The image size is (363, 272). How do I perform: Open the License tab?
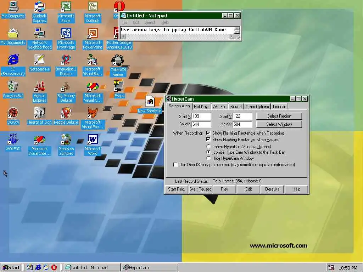(279, 107)
